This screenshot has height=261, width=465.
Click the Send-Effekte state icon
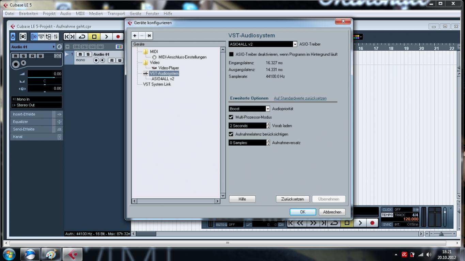pos(59,129)
